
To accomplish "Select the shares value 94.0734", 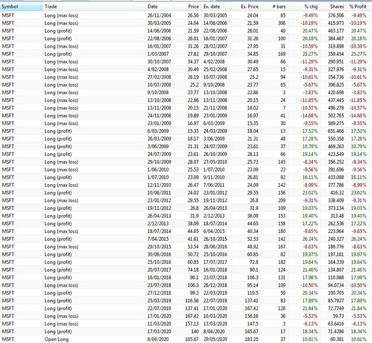I will 336,285.
